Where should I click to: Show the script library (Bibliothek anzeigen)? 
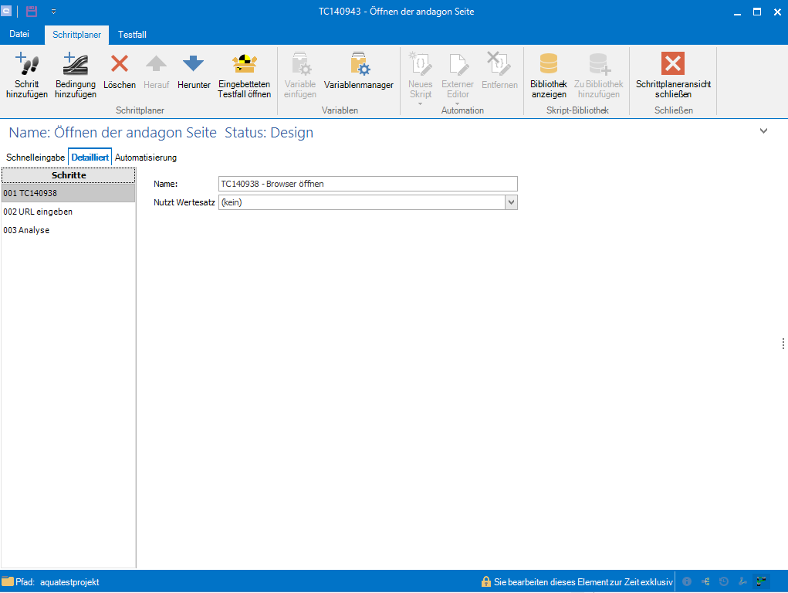[x=549, y=64]
